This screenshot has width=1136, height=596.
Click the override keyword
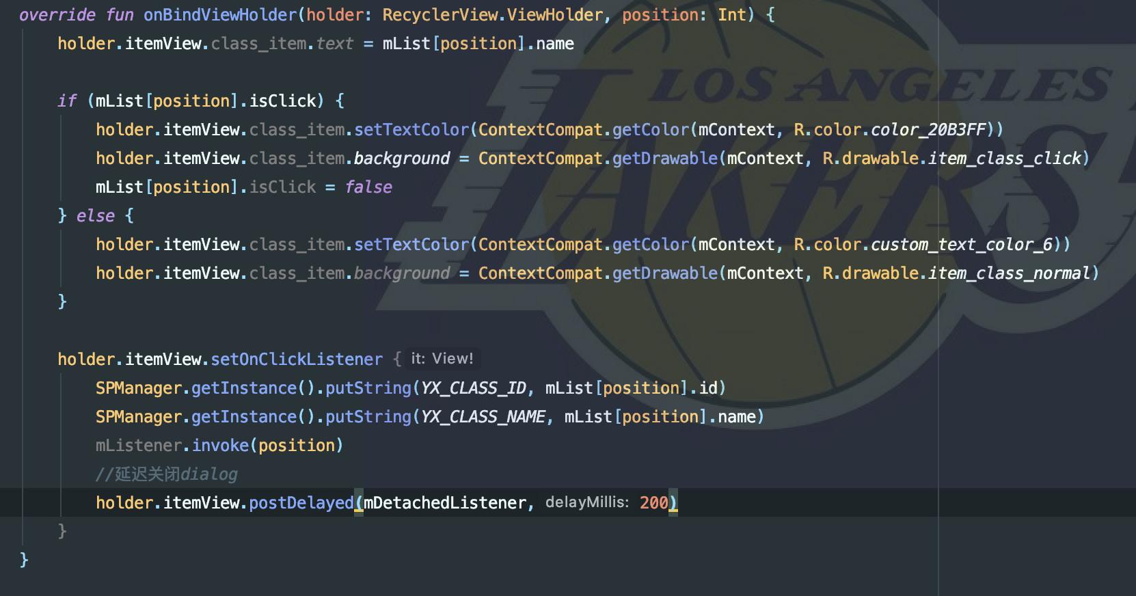(x=57, y=15)
